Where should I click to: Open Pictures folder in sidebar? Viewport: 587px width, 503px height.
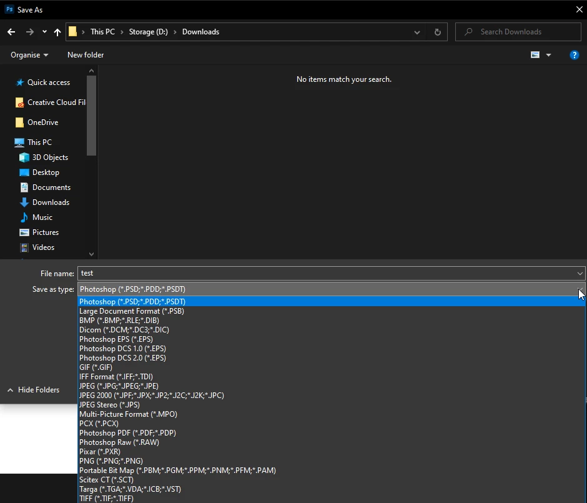point(39,232)
